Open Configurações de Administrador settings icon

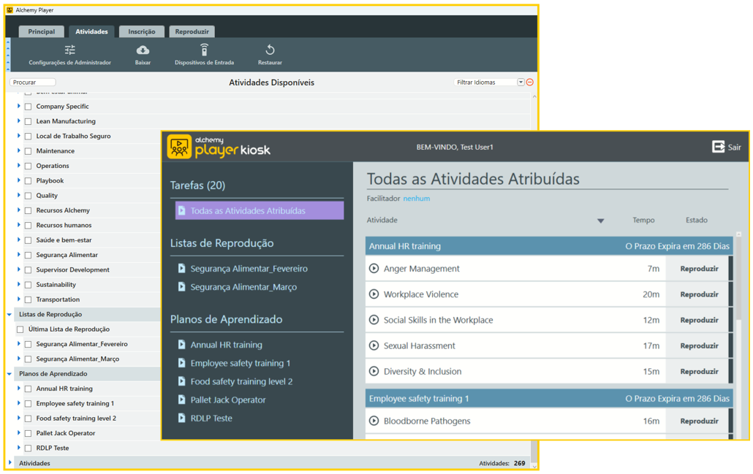click(x=69, y=50)
